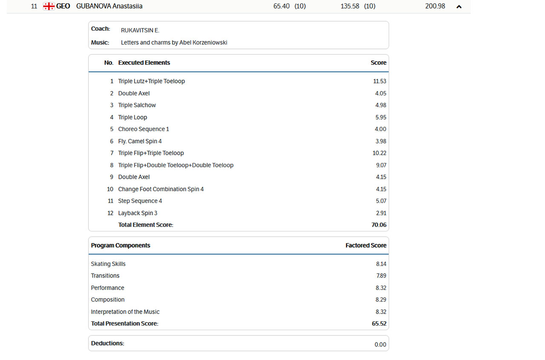The height and width of the screenshot is (360, 545).
Task: Click the Score column header
Action: pos(378,63)
